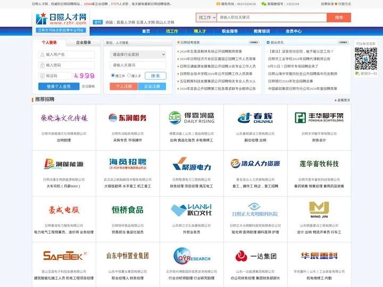Click the 搜索 button in search panel
This screenshot has width=383, height=287.
tap(155, 75)
